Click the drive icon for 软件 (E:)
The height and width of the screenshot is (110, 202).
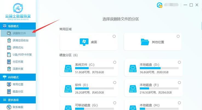coord(68,89)
